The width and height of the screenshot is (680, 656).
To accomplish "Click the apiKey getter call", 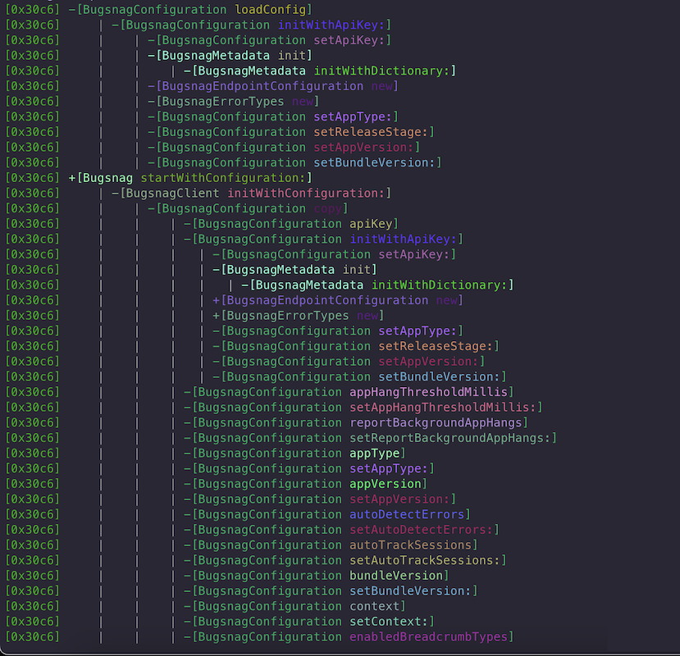I will [291, 224].
